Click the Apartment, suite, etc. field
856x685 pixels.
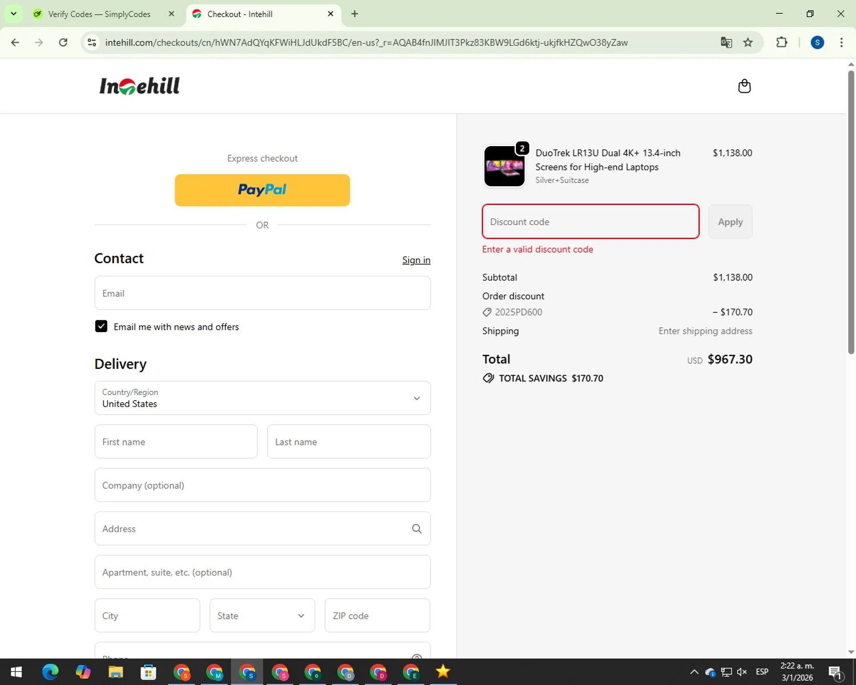click(x=263, y=572)
